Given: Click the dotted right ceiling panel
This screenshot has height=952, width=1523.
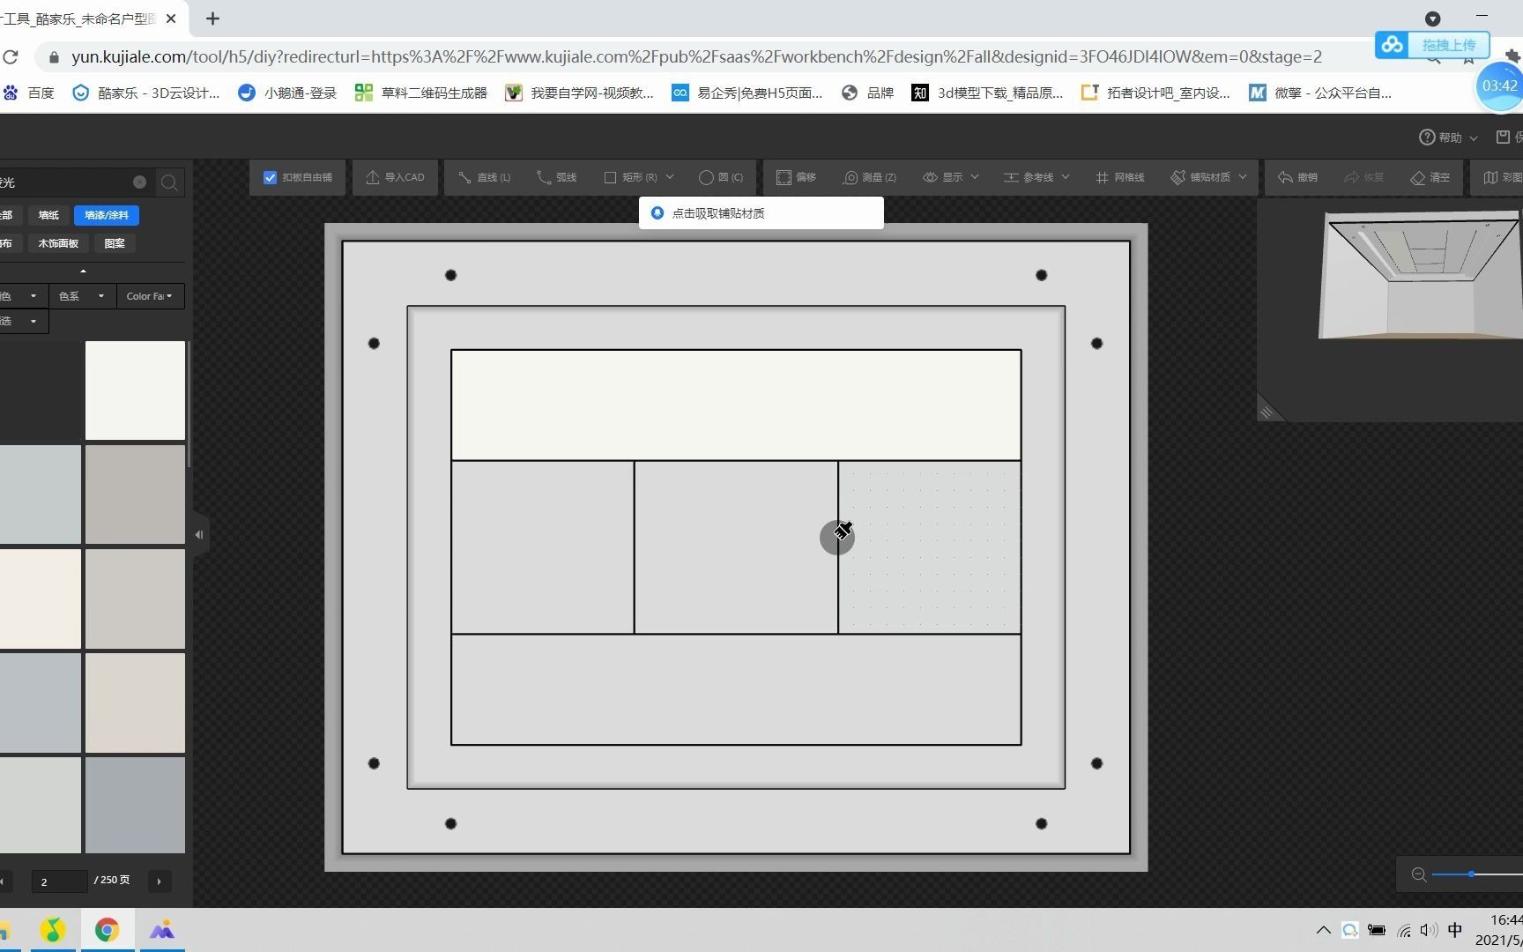Looking at the screenshot, I should [930, 547].
